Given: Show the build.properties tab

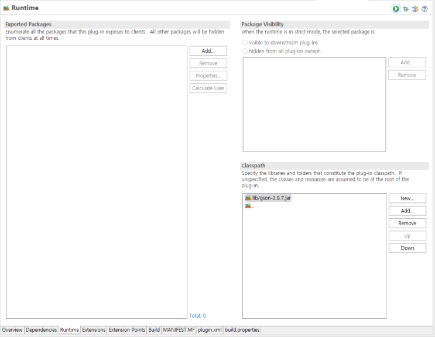Looking at the screenshot, I should point(242,330).
